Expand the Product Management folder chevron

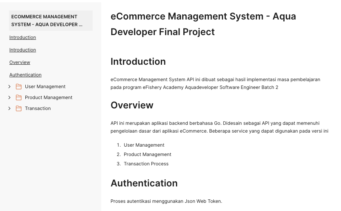[x=10, y=98]
